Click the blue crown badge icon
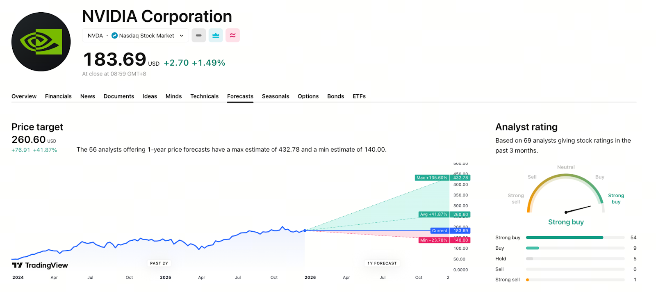Image resolution: width=656 pixels, height=292 pixels. 216,36
